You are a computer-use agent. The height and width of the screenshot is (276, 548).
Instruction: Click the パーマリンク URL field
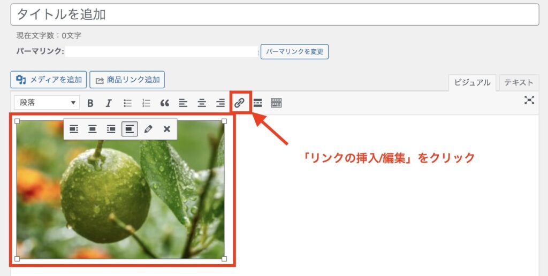pyautogui.click(x=162, y=52)
